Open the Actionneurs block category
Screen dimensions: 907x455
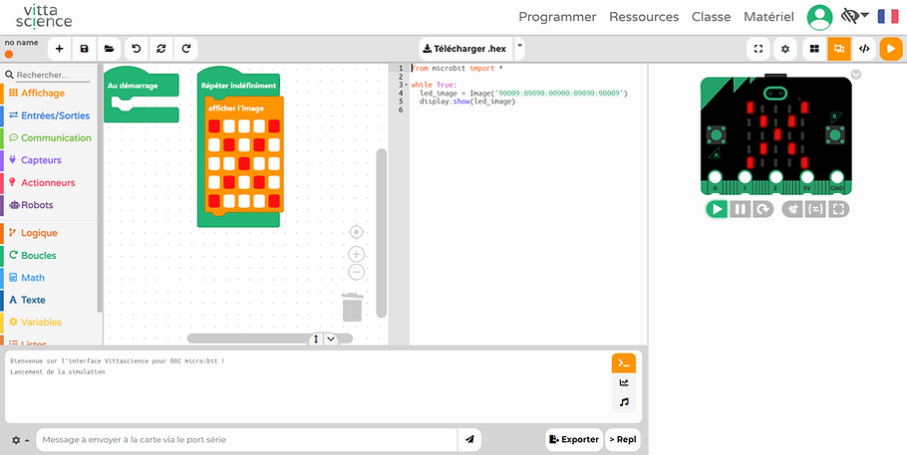42,182
